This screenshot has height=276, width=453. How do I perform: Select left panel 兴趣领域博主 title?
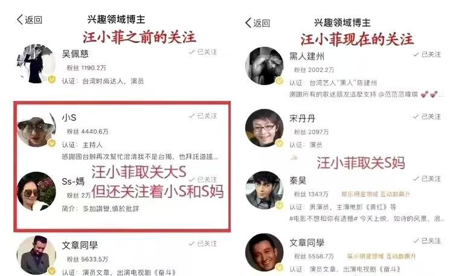click(x=116, y=19)
